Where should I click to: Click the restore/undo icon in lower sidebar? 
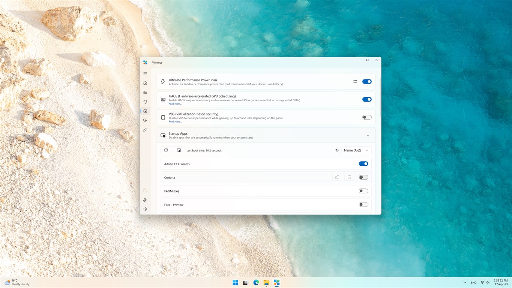(145, 190)
